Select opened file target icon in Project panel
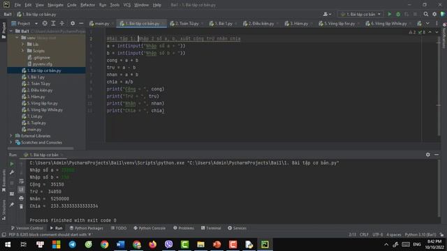Viewport: 447px width, 251px height. click(x=45, y=23)
